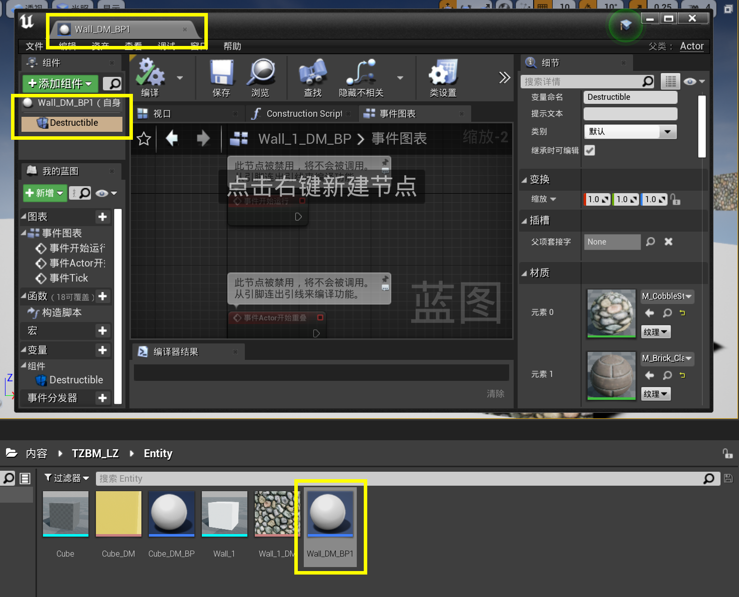The image size is (739, 597).
Task: Collapse the 变换 section
Action: (x=524, y=180)
